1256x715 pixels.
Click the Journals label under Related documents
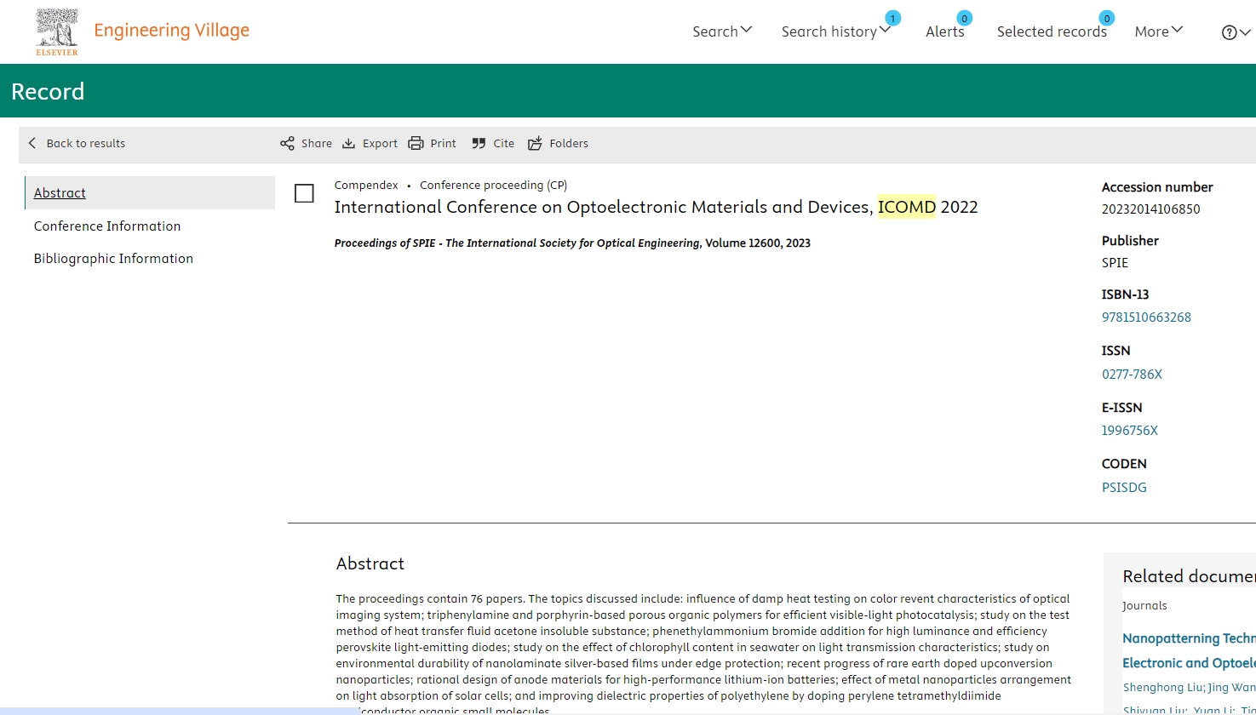1144,606
